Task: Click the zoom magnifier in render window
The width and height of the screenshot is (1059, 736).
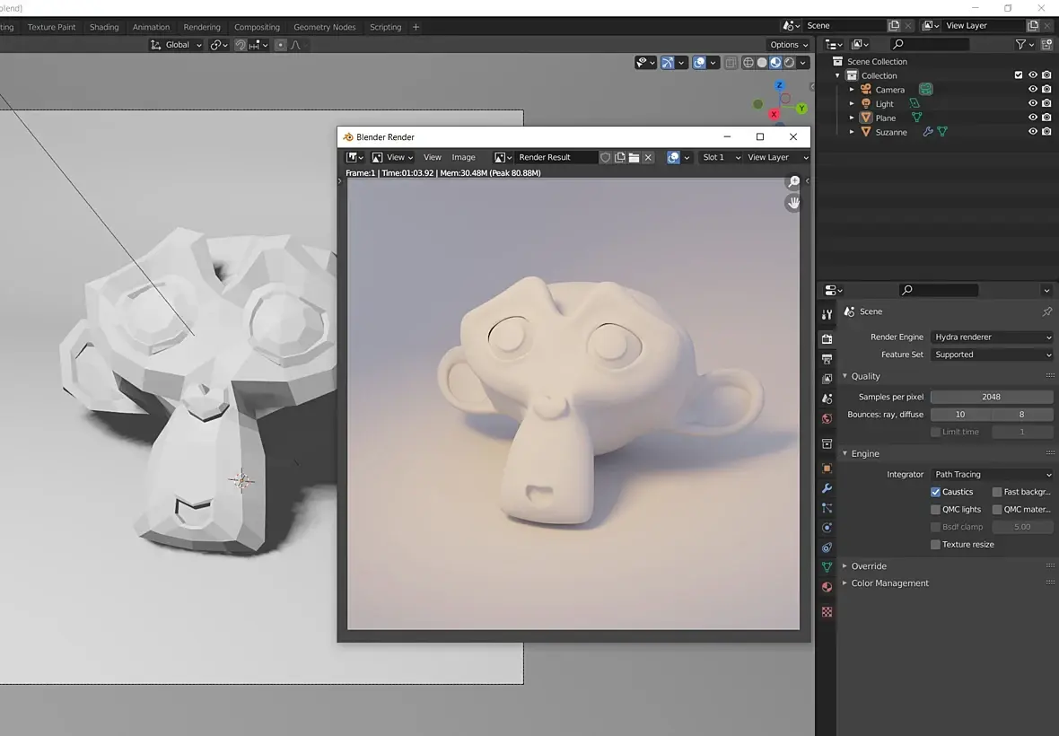Action: click(x=793, y=182)
